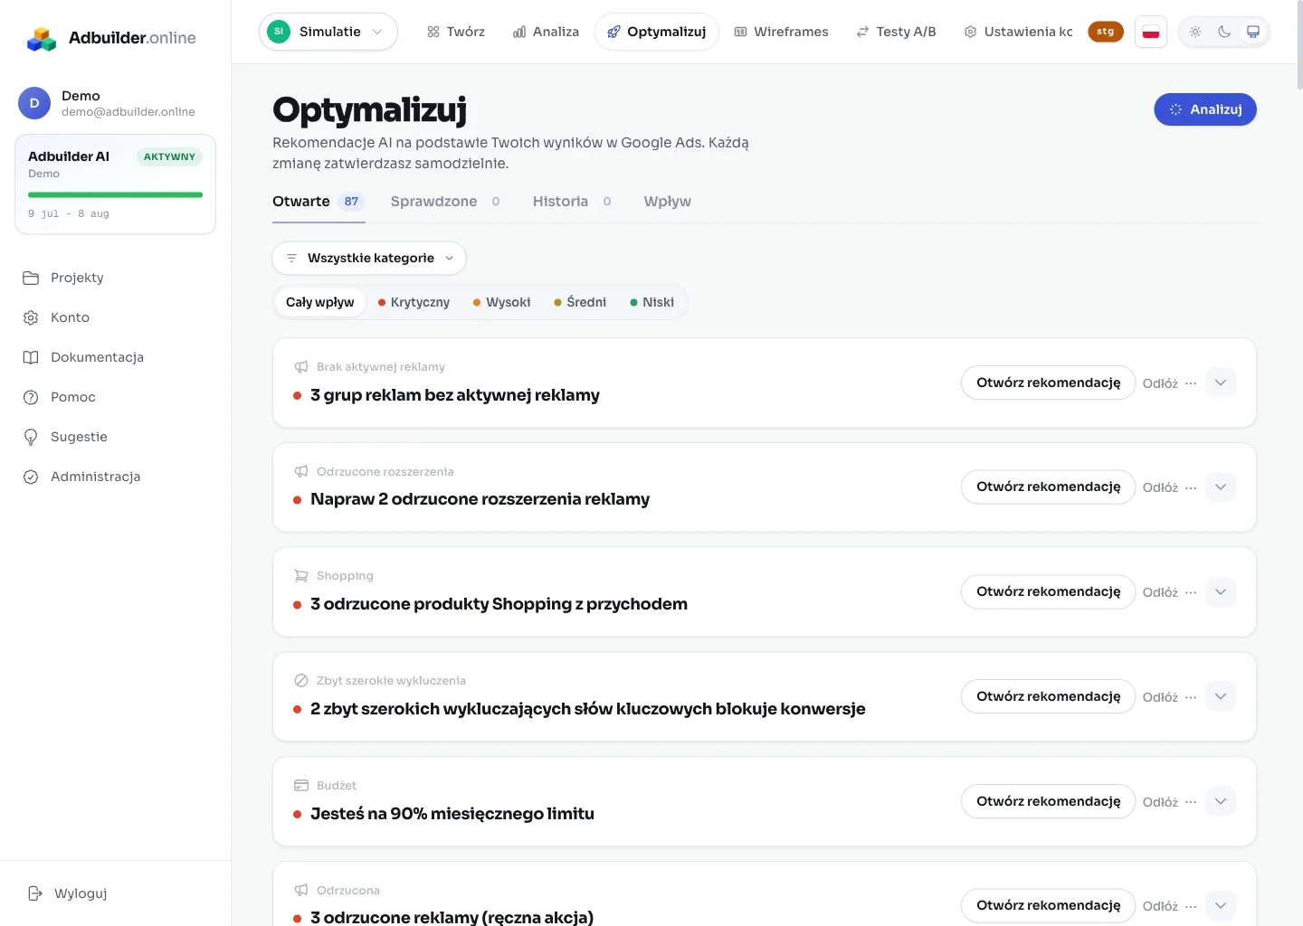The image size is (1303, 926).
Task: Open more options for Shopping row
Action: (x=1191, y=592)
